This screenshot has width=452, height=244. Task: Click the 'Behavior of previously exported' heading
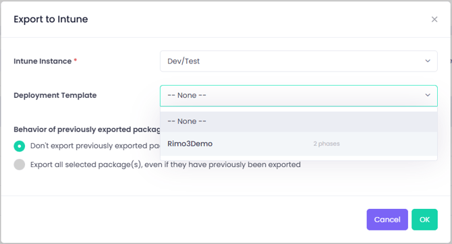tap(87, 129)
